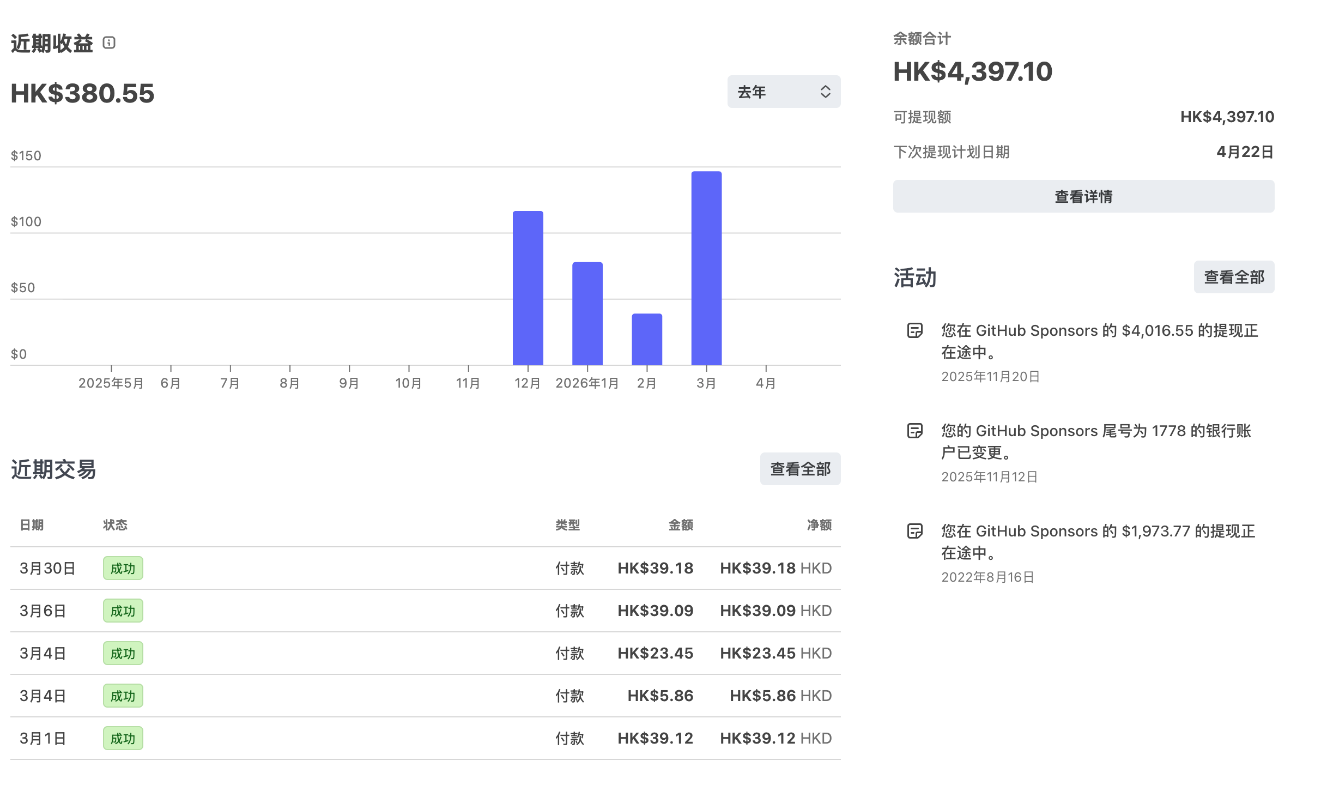Click the note icon for bank account 1778 change
1333x797 pixels.
point(914,431)
